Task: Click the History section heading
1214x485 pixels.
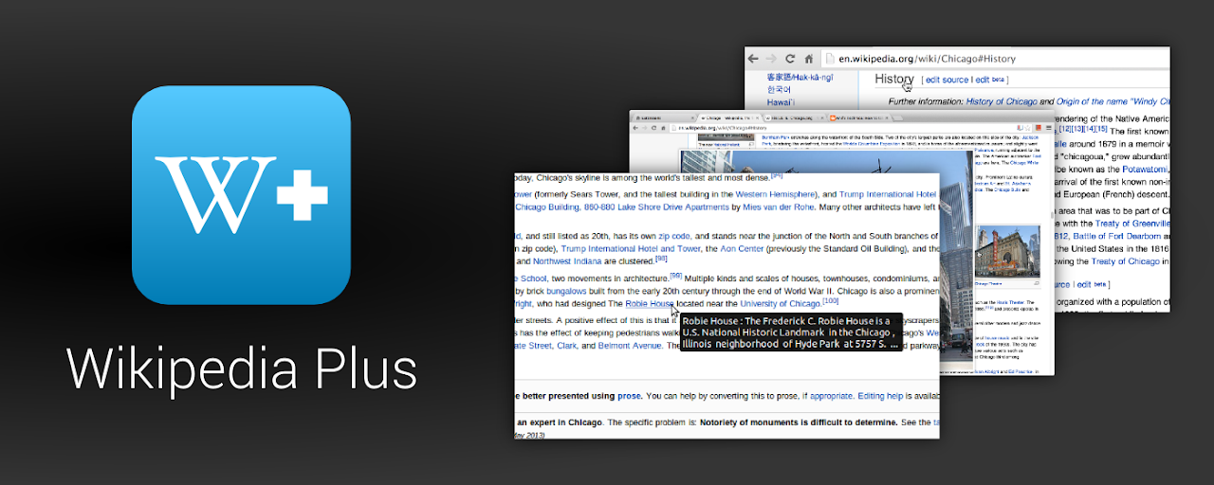Action: (x=894, y=79)
